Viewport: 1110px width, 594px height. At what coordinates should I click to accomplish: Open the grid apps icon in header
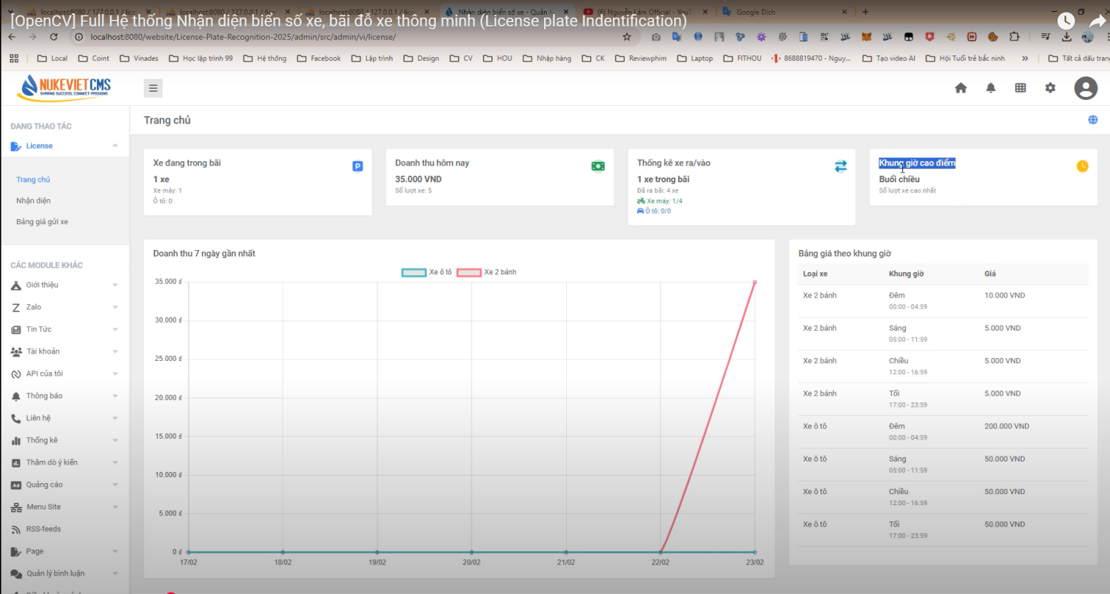1020,88
